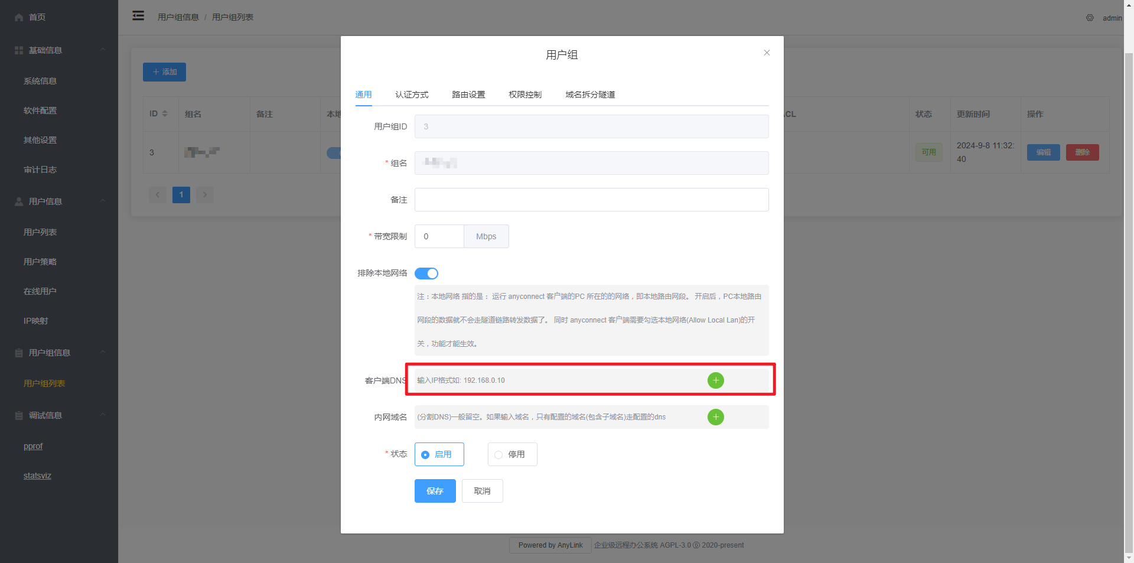Open the 路由设置 tab
The width and height of the screenshot is (1134, 563).
468,95
